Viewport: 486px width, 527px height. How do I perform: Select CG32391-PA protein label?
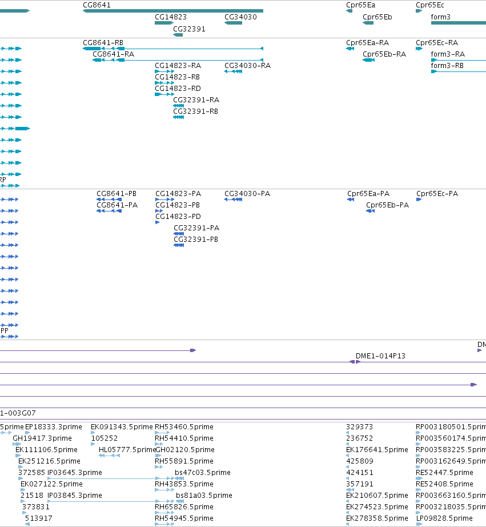click(x=196, y=228)
